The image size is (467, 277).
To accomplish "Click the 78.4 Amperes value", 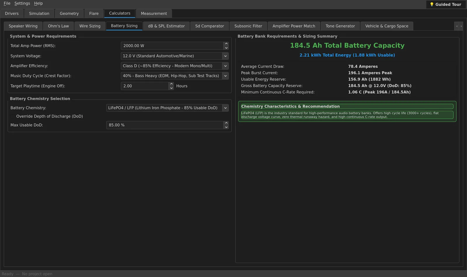I will (x=363, y=66).
